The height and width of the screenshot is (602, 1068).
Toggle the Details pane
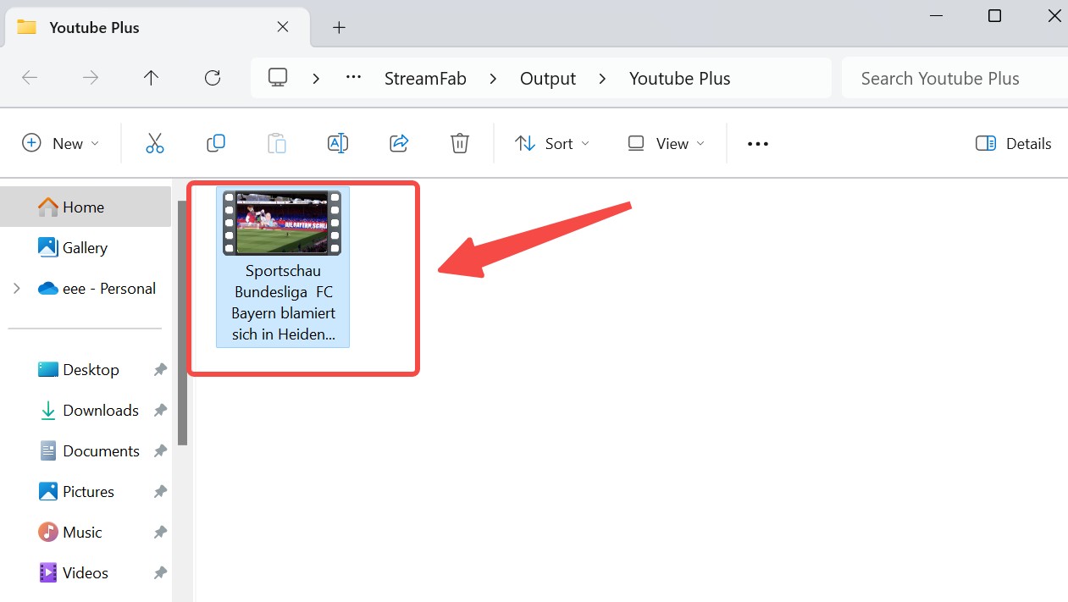1014,143
